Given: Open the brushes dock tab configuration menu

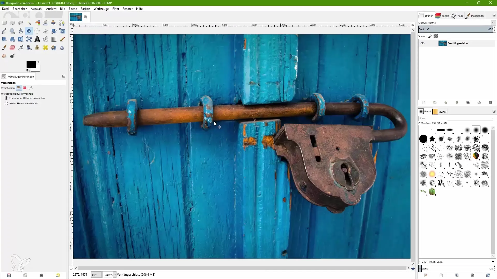Looking at the screenshot, I should (x=494, y=111).
